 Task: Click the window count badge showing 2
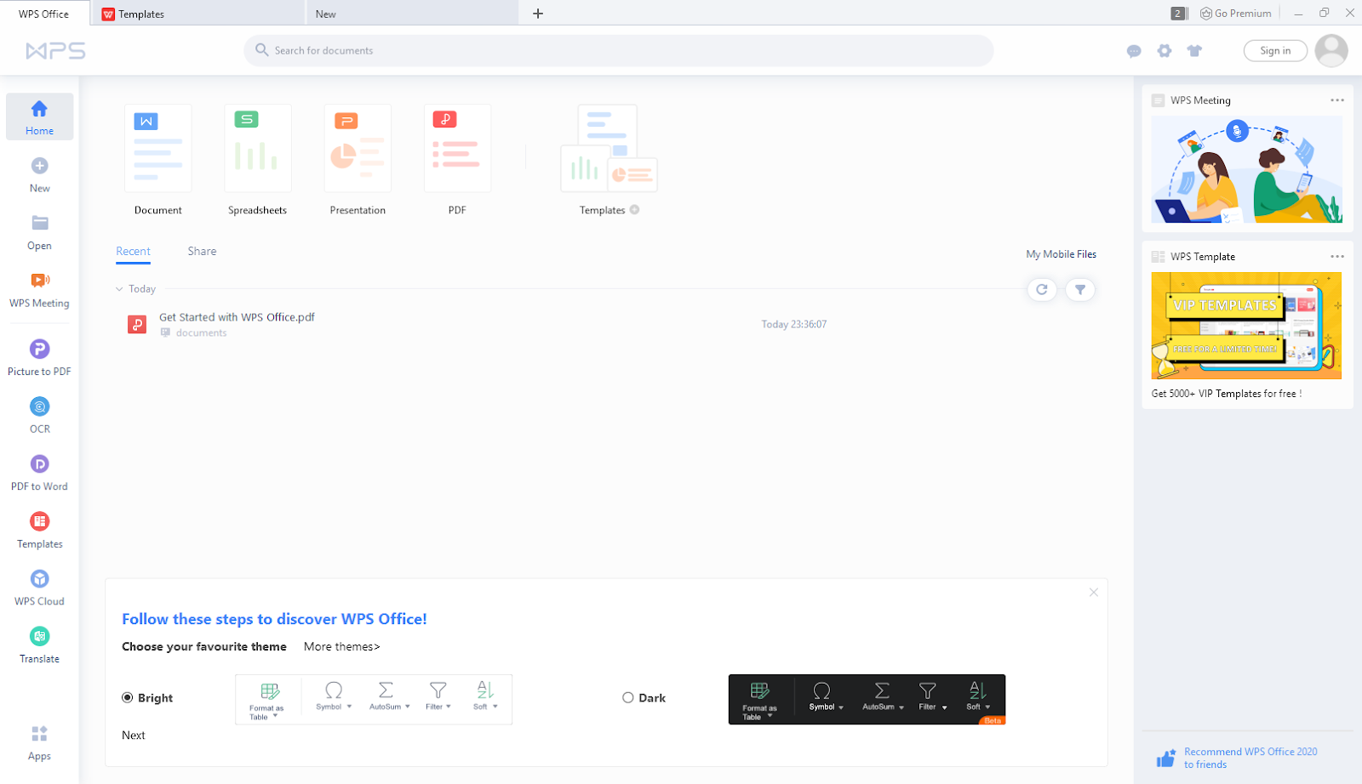(x=1178, y=14)
